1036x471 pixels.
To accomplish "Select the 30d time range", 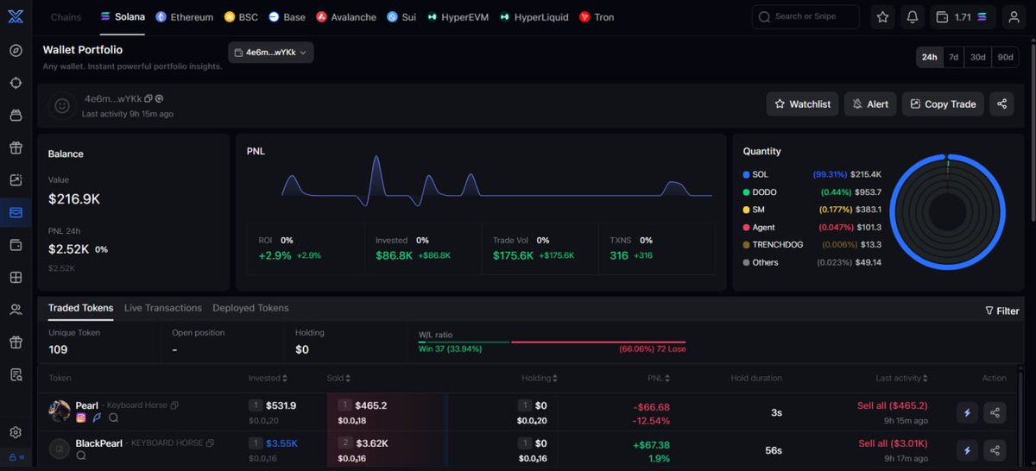I will click(977, 57).
